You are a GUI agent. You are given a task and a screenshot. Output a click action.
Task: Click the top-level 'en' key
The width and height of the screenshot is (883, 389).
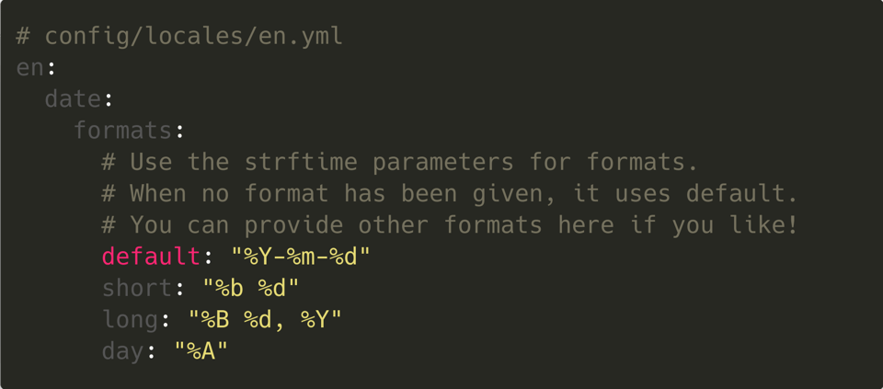tap(29, 68)
